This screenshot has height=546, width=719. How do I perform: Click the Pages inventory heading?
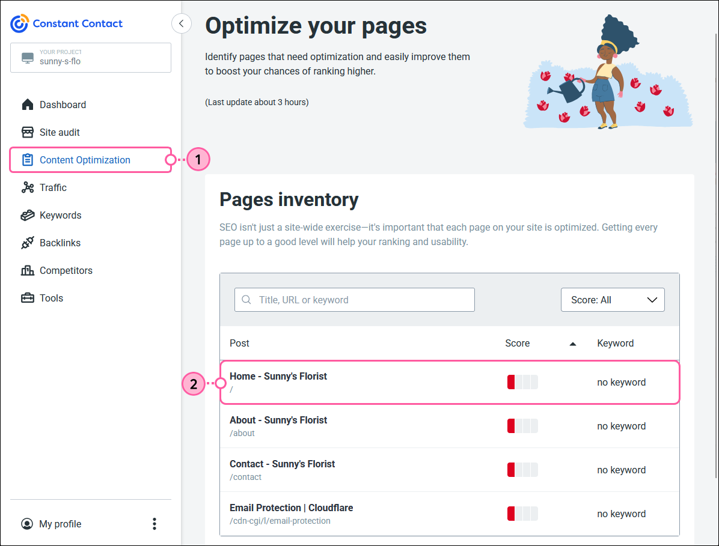click(289, 199)
